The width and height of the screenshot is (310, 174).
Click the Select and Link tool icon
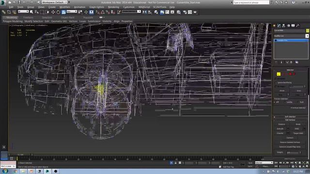[x=3, y=12]
